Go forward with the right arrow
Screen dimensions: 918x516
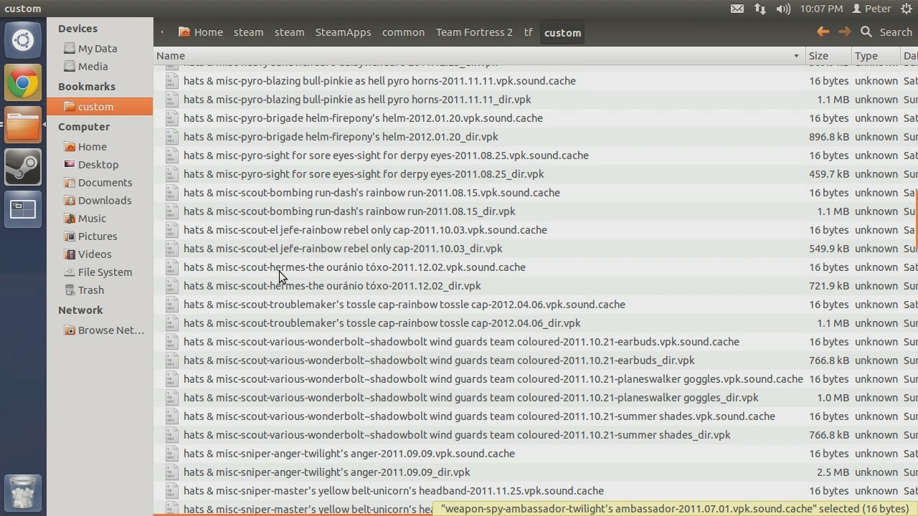coord(845,32)
